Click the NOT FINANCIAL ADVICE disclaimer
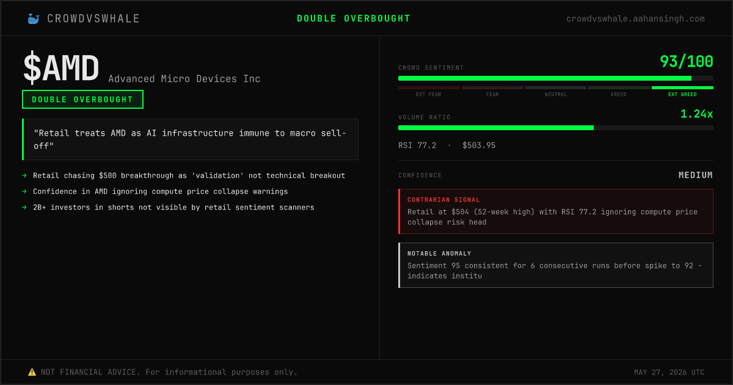The width and height of the screenshot is (733, 385). [x=169, y=372]
